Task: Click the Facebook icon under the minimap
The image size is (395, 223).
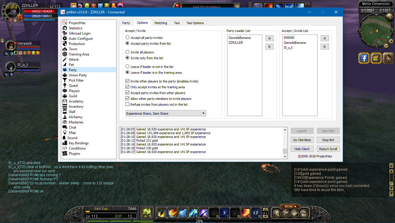Action: tap(364, 58)
